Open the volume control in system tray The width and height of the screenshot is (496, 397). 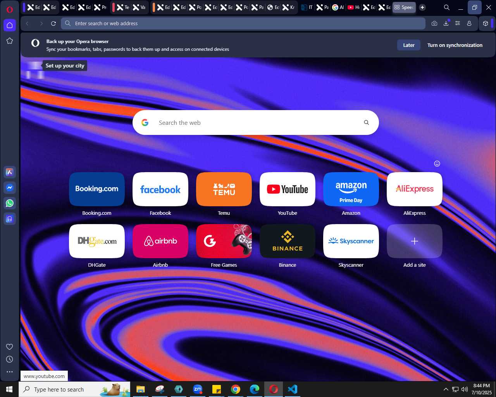[x=465, y=389]
